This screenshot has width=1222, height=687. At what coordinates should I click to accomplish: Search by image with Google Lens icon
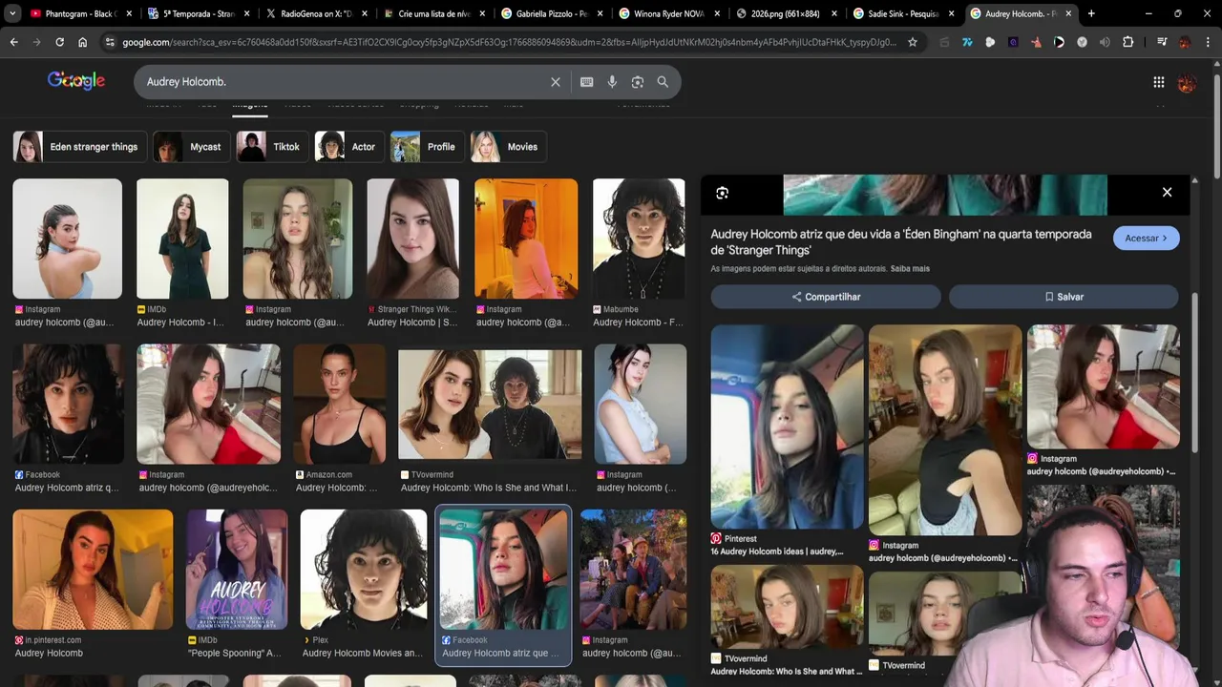pos(638,82)
